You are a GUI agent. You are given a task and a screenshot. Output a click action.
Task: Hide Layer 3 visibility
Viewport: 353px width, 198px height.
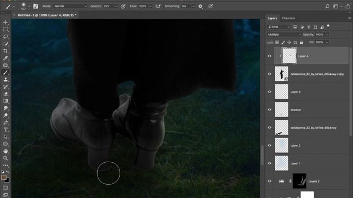270,92
